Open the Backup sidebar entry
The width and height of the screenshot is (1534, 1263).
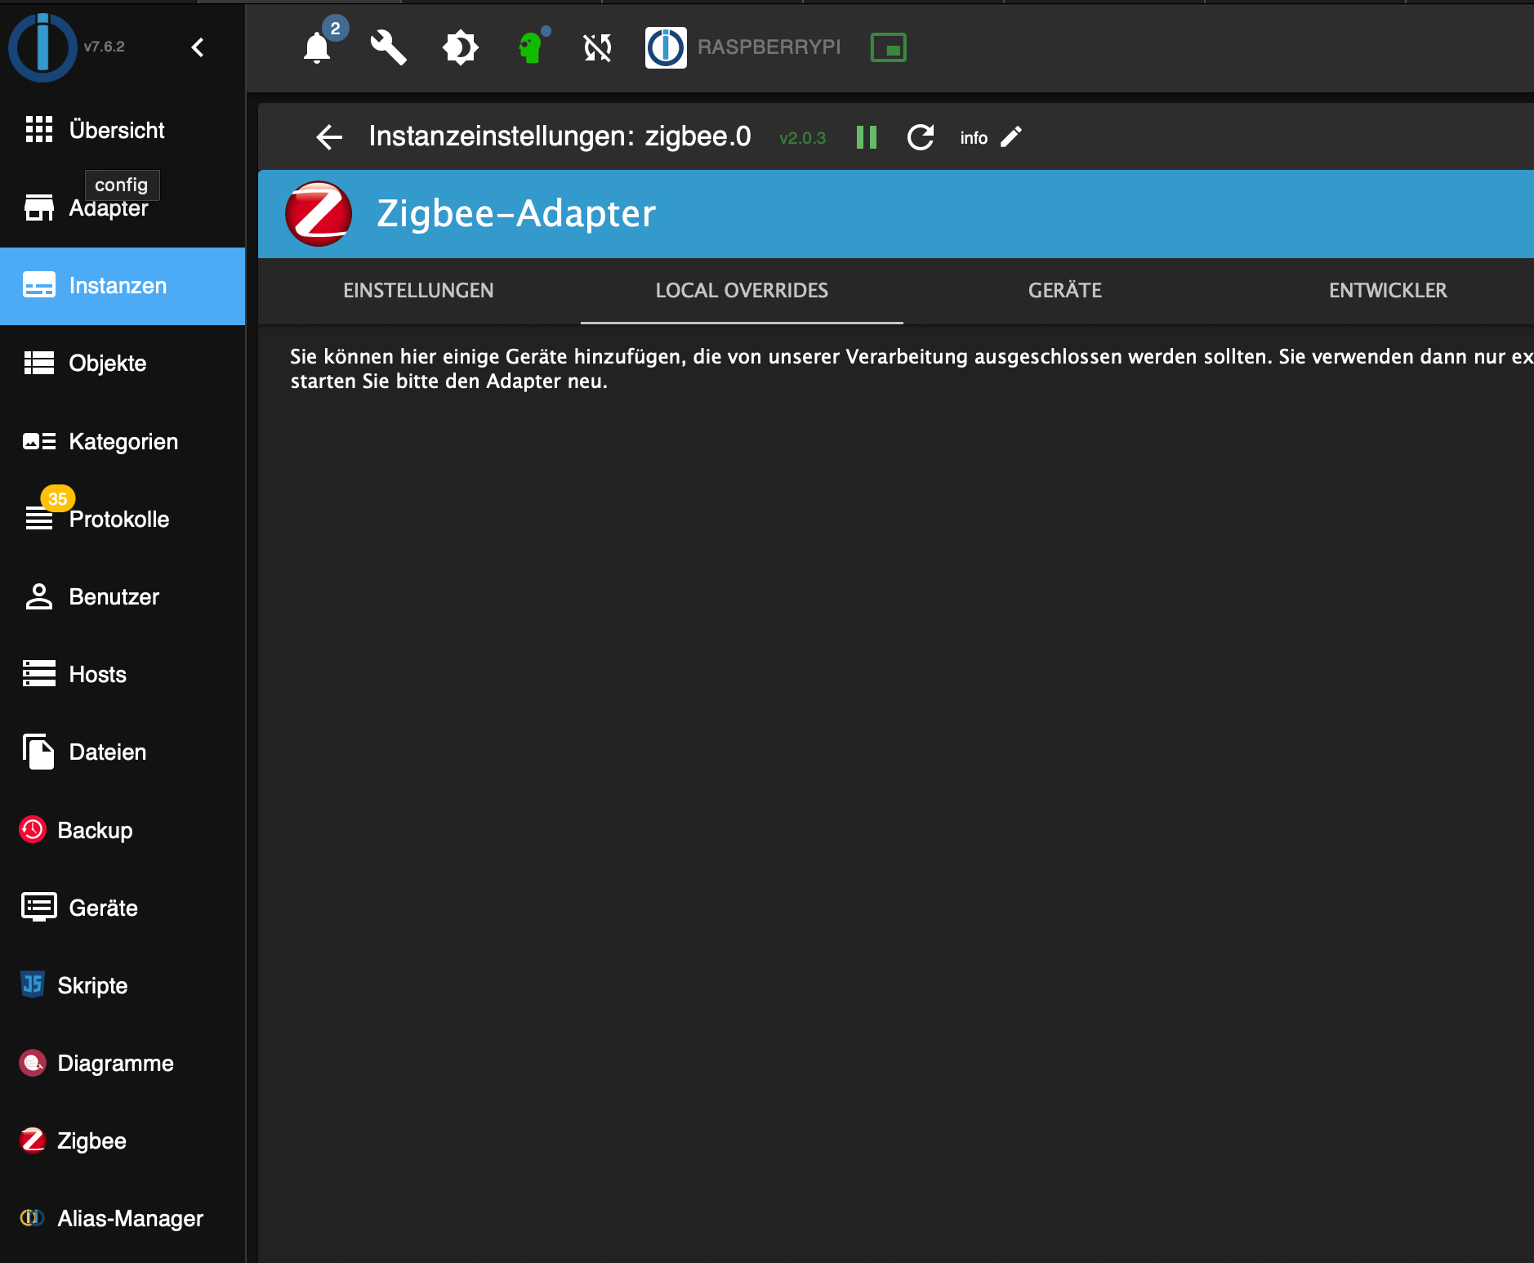coord(95,831)
